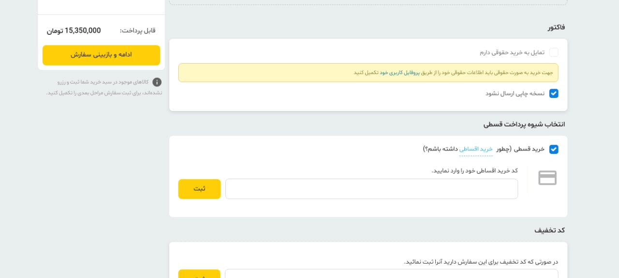
Task: Submit the installment code with the "ثبت" button
Action: click(199, 189)
